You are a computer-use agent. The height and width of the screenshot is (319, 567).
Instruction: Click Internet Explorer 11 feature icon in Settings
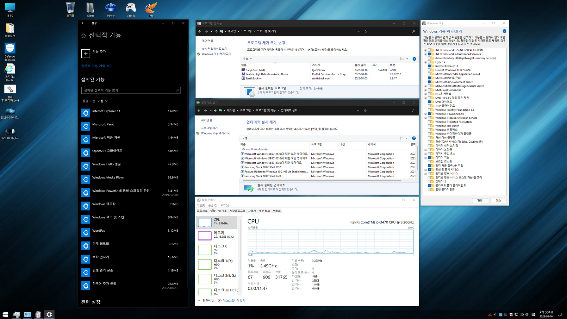coord(85,113)
